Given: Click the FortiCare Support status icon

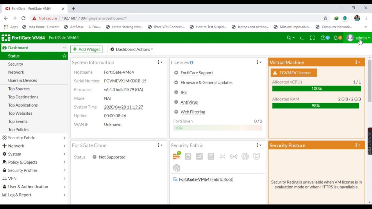Looking at the screenshot, I should 176,73.
